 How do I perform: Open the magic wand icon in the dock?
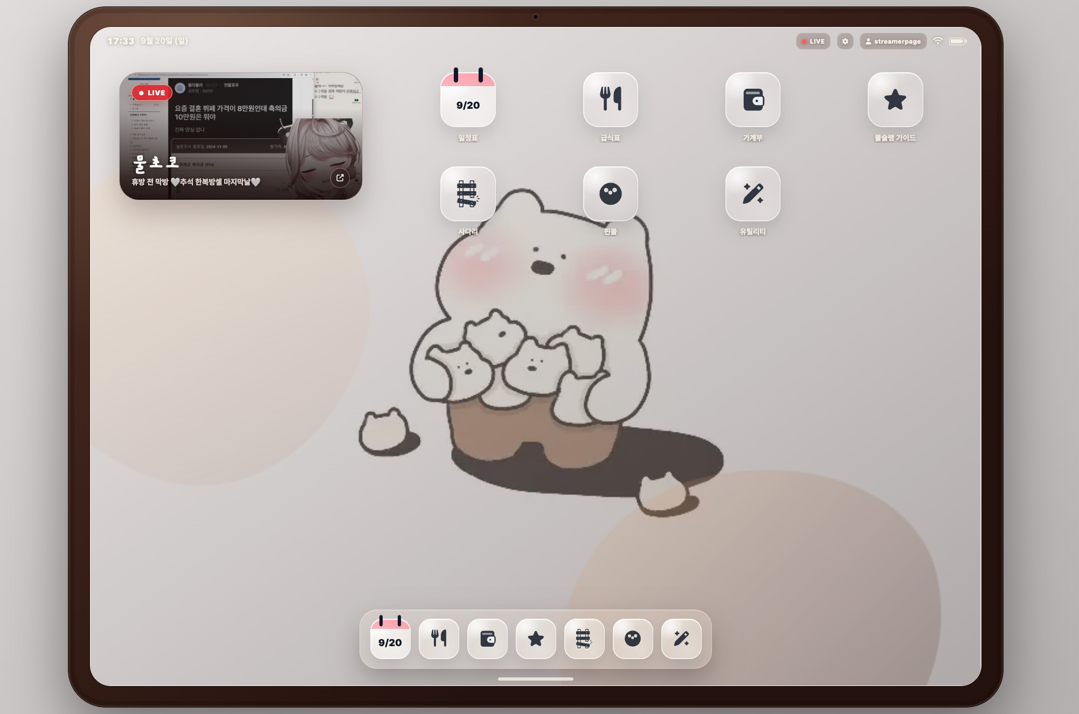[x=681, y=639]
